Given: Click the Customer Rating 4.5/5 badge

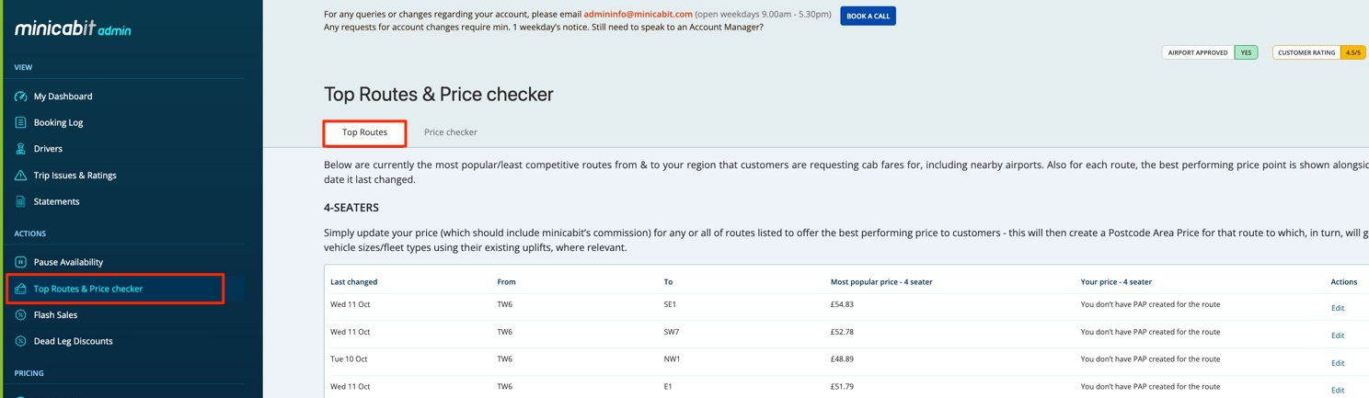Looking at the screenshot, I should [1318, 52].
